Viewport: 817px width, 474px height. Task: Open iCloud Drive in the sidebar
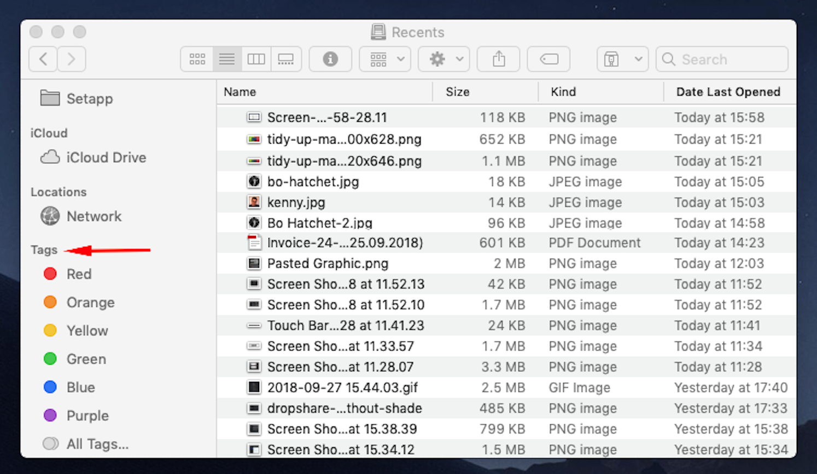coord(106,157)
